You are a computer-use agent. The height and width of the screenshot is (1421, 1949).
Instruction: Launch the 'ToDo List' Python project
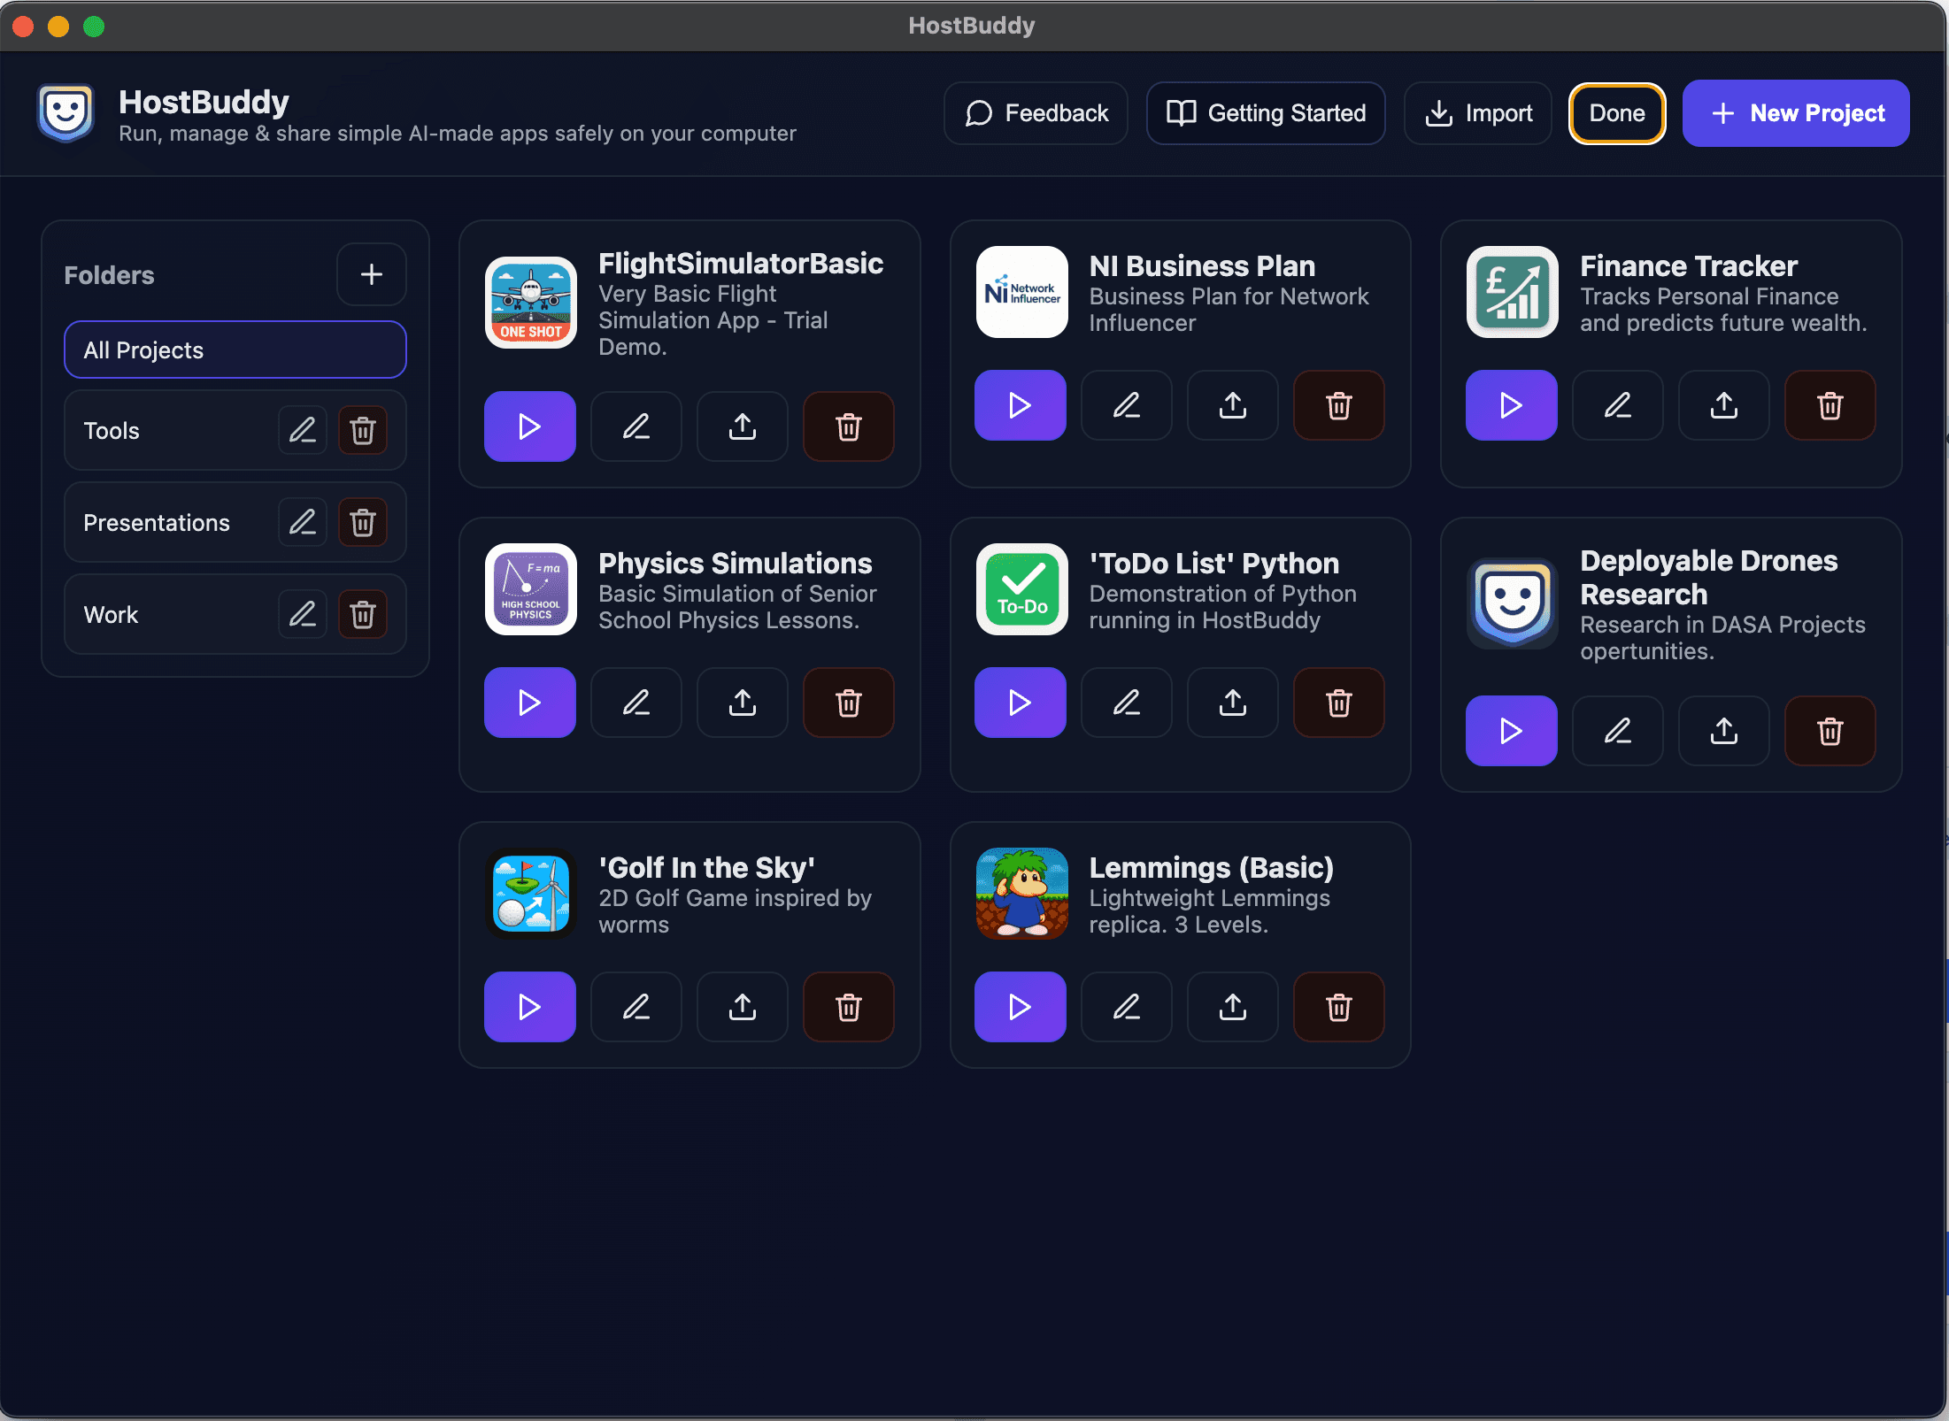point(1020,703)
